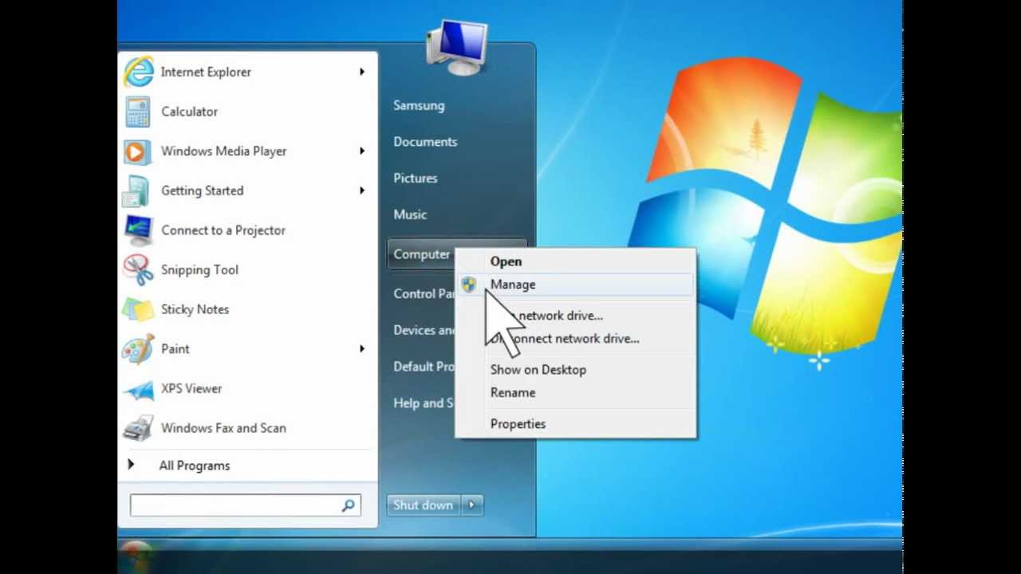Viewport: 1021px width, 574px height.
Task: Click the Shut down button
Action: click(424, 505)
